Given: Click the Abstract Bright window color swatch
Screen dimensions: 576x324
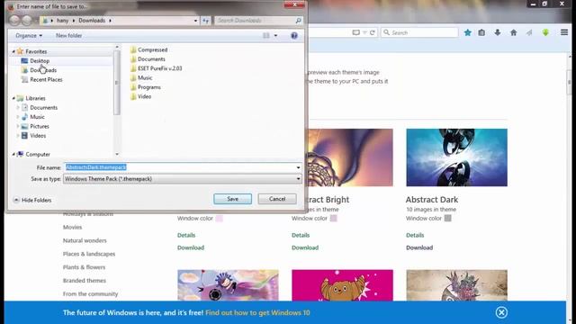Looking at the screenshot, I should pyautogui.click(x=333, y=218).
